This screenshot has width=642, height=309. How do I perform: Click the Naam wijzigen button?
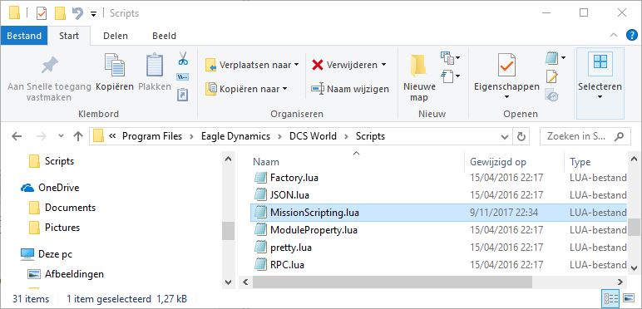(x=350, y=89)
